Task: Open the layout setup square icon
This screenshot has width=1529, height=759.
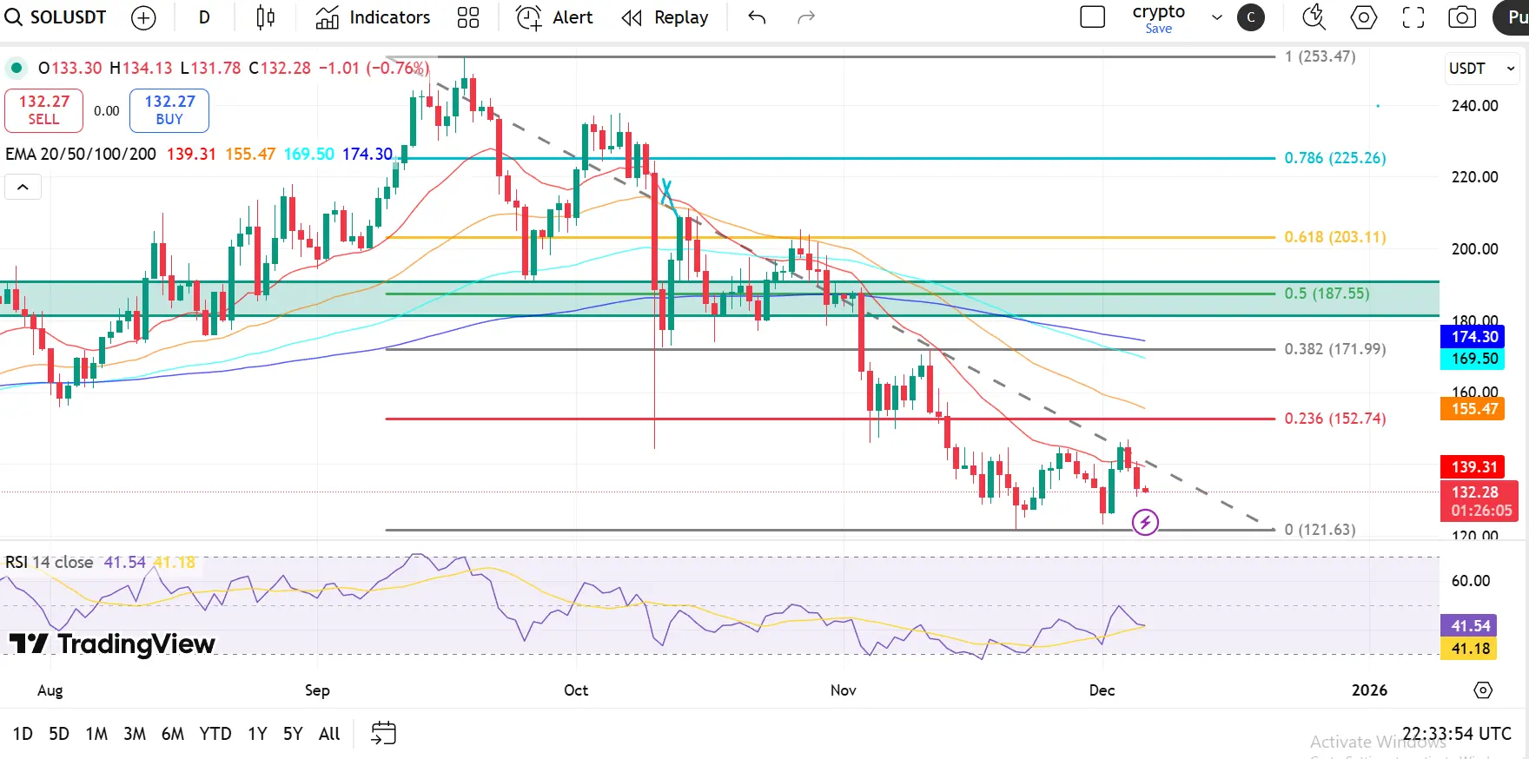Action: pos(1092,17)
